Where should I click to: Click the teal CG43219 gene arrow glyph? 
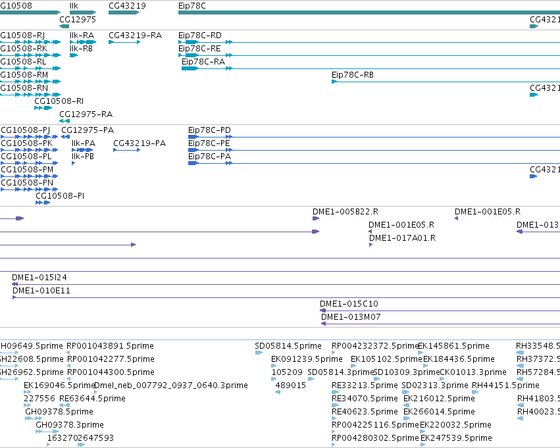coord(124,12)
